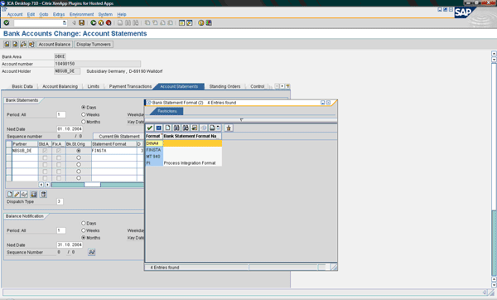Click the icon between the Display and Delete icons
497x300 pixels.
[34, 194]
